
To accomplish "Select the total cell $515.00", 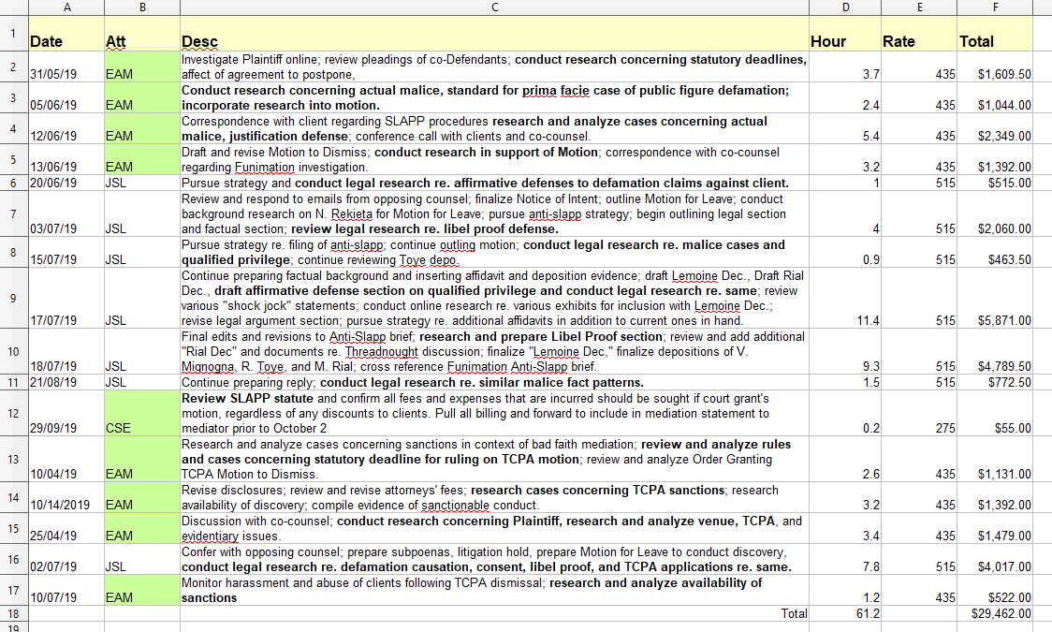I will click(995, 183).
